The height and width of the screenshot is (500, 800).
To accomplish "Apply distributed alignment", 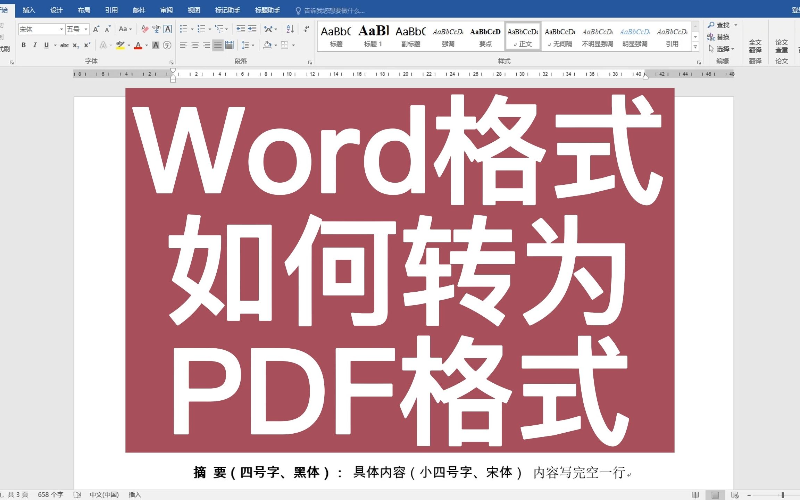I will pos(230,45).
